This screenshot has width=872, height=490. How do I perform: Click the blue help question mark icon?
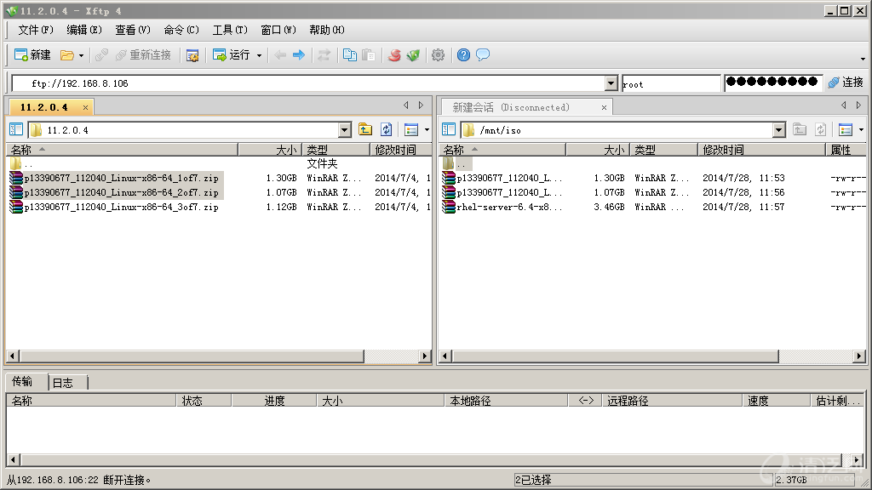pos(463,55)
